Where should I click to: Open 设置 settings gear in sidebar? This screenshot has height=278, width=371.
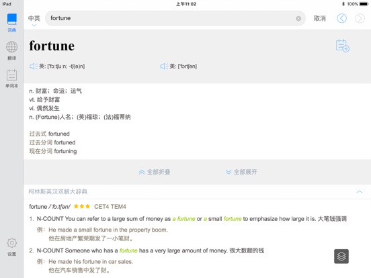pos(11,247)
